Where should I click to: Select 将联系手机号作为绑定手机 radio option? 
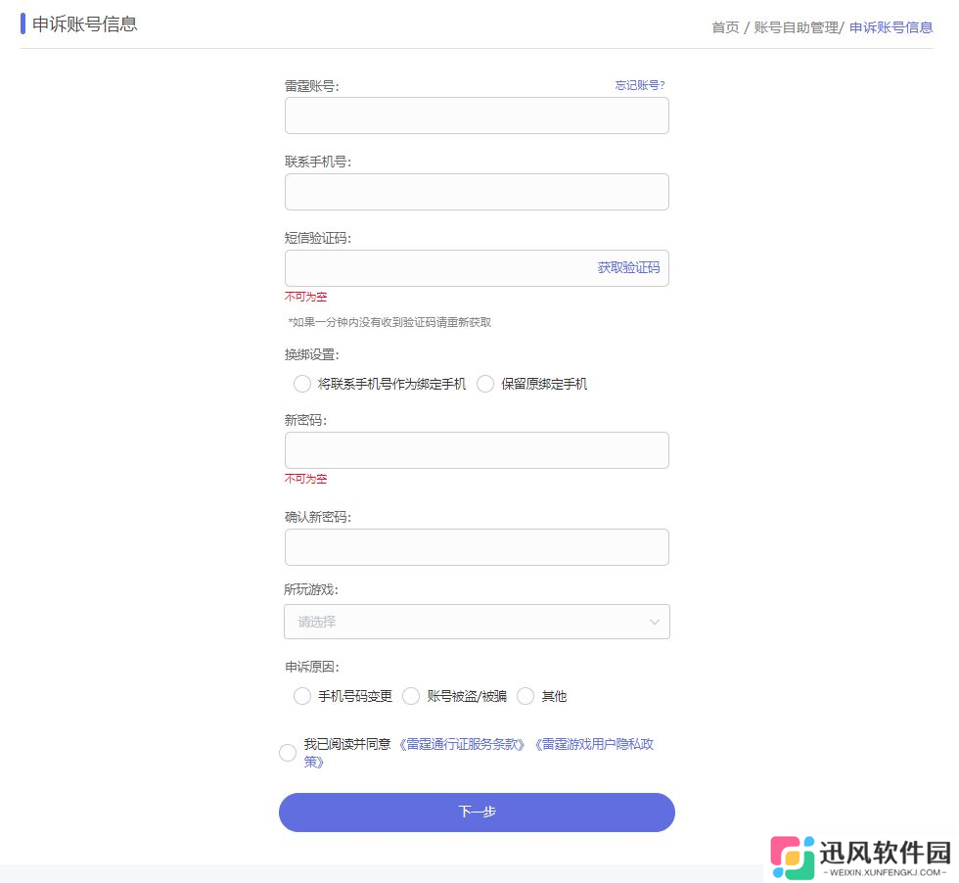pos(302,384)
